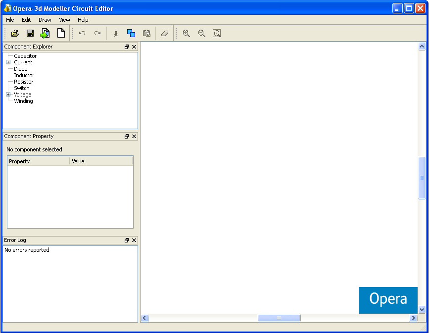Image resolution: width=429 pixels, height=333 pixels.
Task: Select Winding in Component Explorer
Action: [x=23, y=101]
